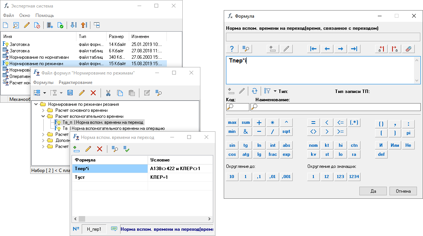The width and height of the screenshot is (423, 236).
Task: Click the new file icon in Экспертная система toolbar
Action: point(6,25)
